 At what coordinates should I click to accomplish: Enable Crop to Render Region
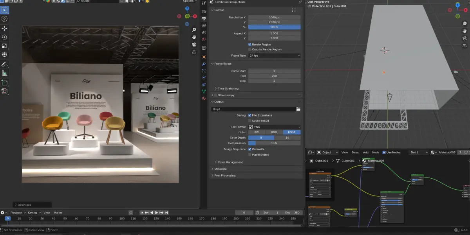tap(250, 50)
